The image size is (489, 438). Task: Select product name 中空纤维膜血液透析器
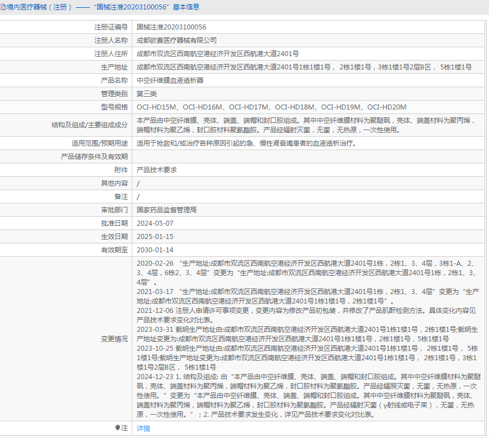coord(170,81)
